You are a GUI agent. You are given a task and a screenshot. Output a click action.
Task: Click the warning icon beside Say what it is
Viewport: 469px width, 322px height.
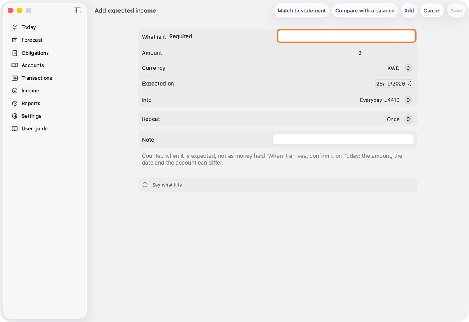145,185
